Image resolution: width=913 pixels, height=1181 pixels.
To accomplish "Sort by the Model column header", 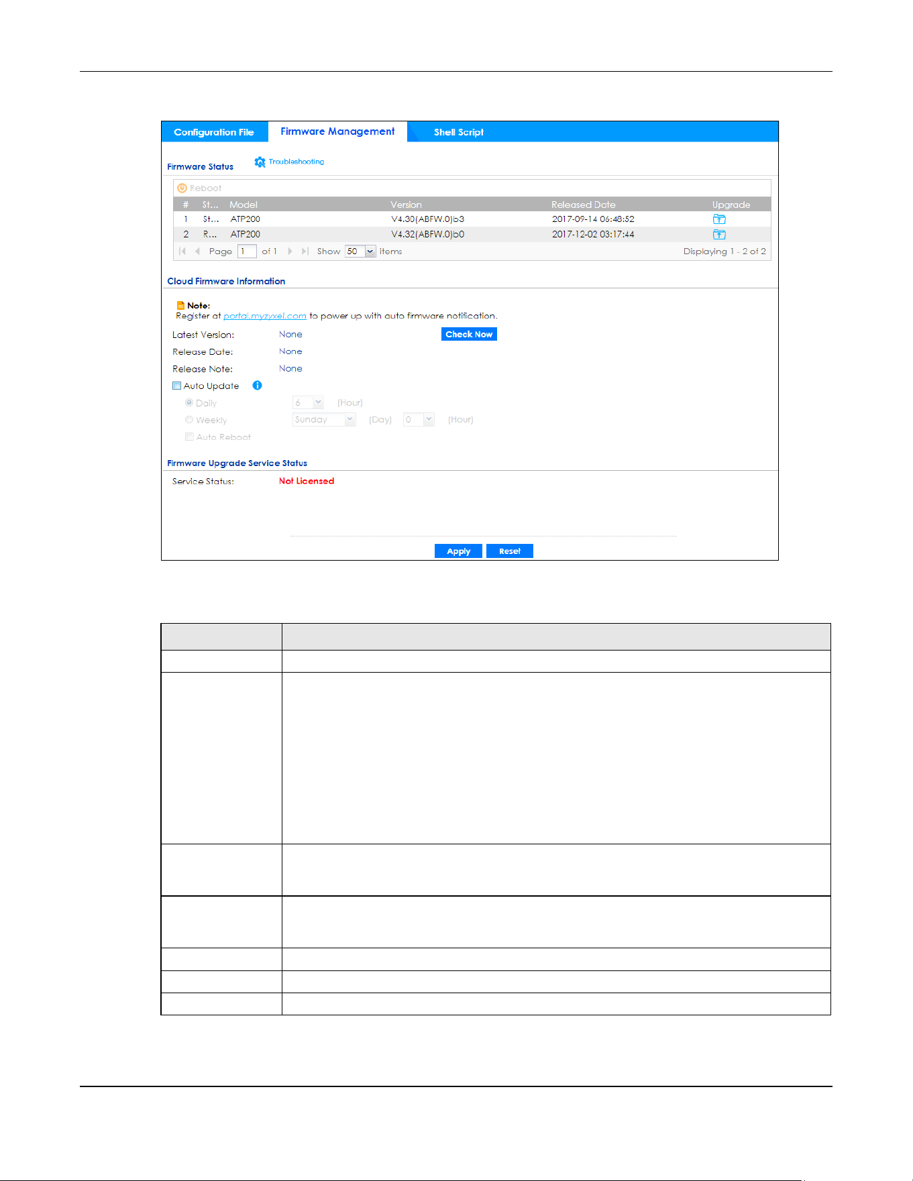I will pyautogui.click(x=244, y=205).
